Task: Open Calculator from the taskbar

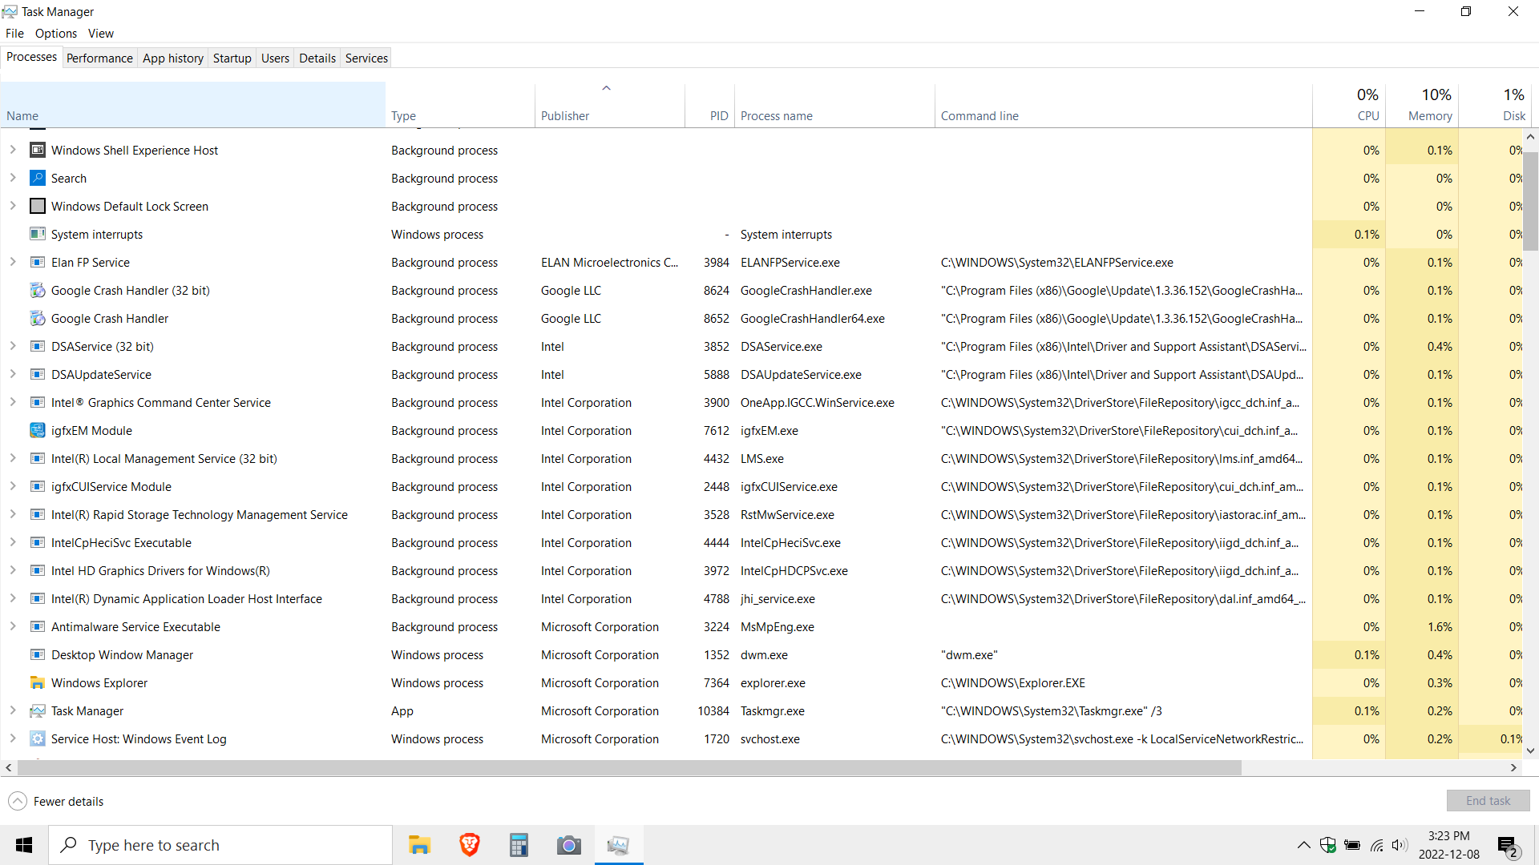Action: [x=519, y=845]
